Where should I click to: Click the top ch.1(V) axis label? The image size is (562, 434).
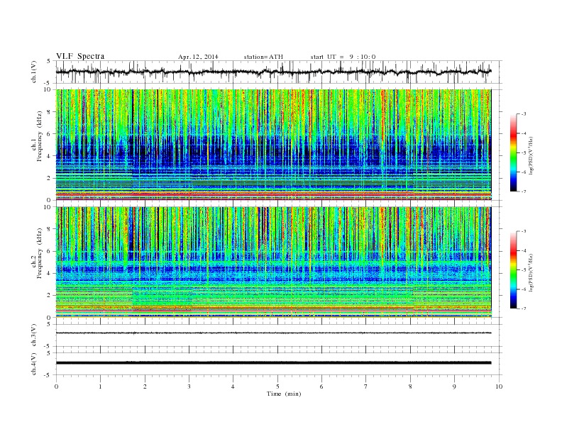(34, 72)
